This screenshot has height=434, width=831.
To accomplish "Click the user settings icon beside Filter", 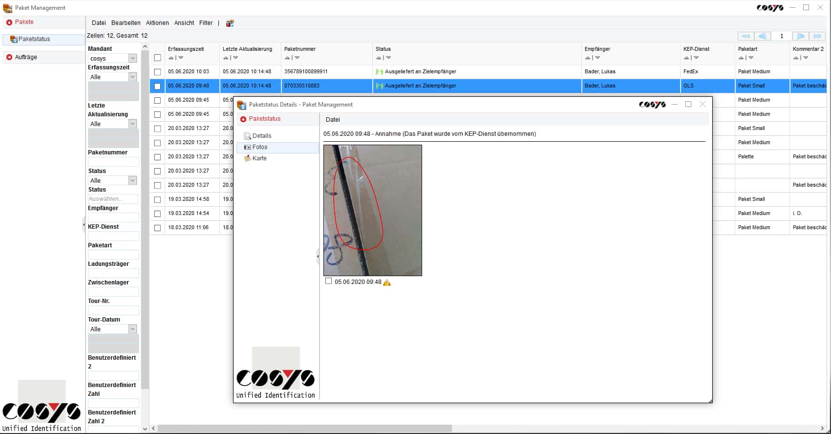I will (x=230, y=23).
